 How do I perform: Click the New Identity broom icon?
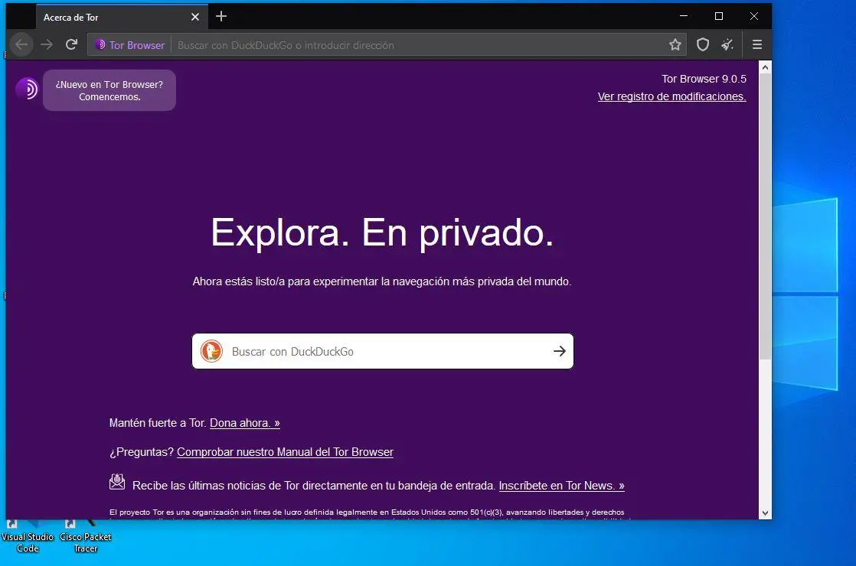tap(727, 44)
